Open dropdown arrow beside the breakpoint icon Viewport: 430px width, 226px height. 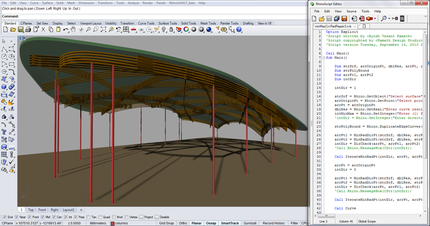(375, 18)
